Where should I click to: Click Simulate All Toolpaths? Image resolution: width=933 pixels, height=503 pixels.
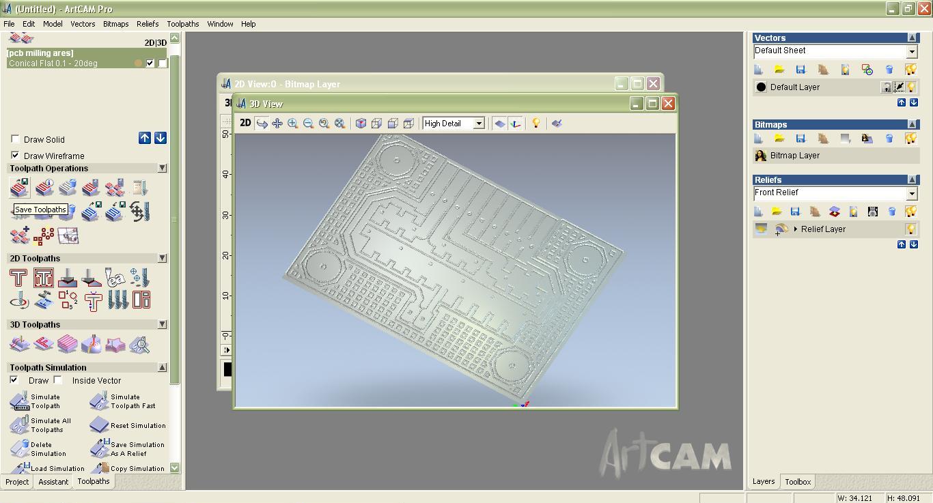click(41, 425)
